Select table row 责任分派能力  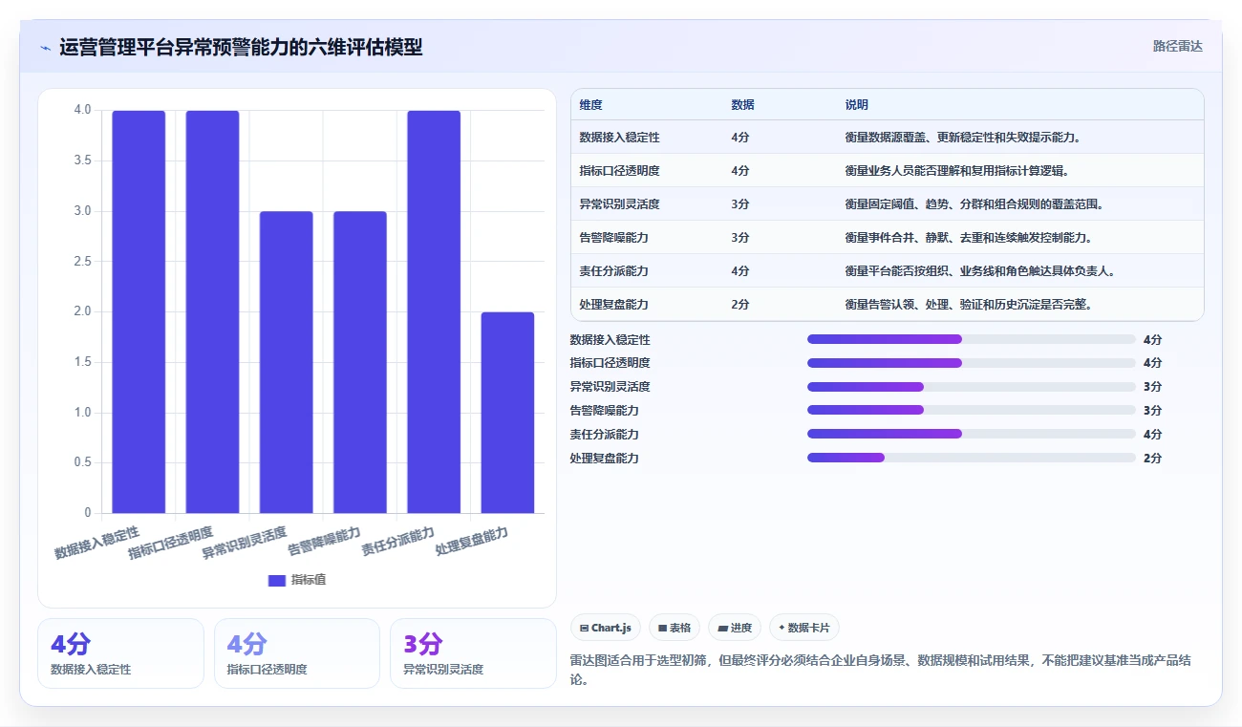[888, 270]
